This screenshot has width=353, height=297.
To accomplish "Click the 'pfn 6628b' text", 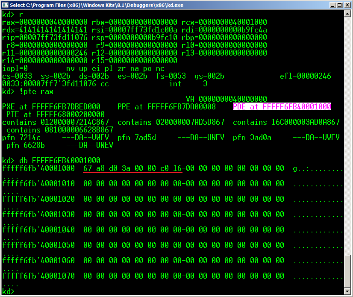I will (x=26, y=145).
